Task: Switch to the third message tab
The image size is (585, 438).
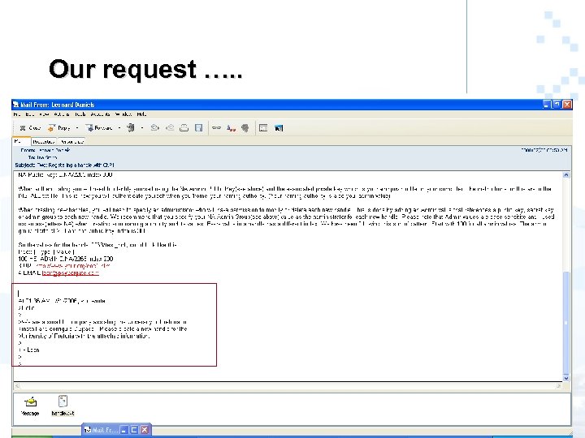Action: 72,141
